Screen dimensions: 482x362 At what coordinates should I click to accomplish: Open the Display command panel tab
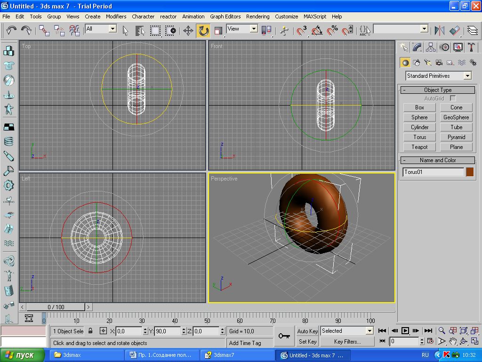(x=458, y=47)
